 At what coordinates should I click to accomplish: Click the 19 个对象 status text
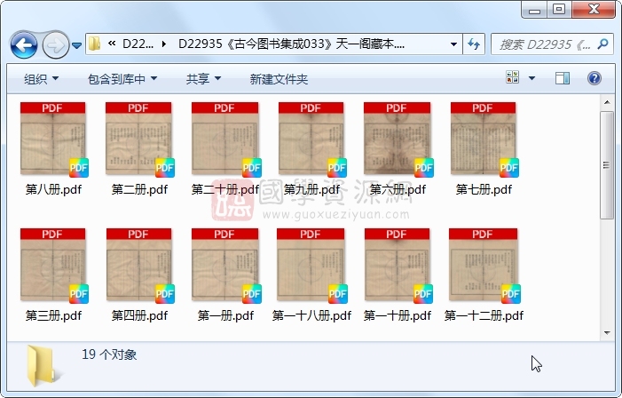click(x=109, y=354)
